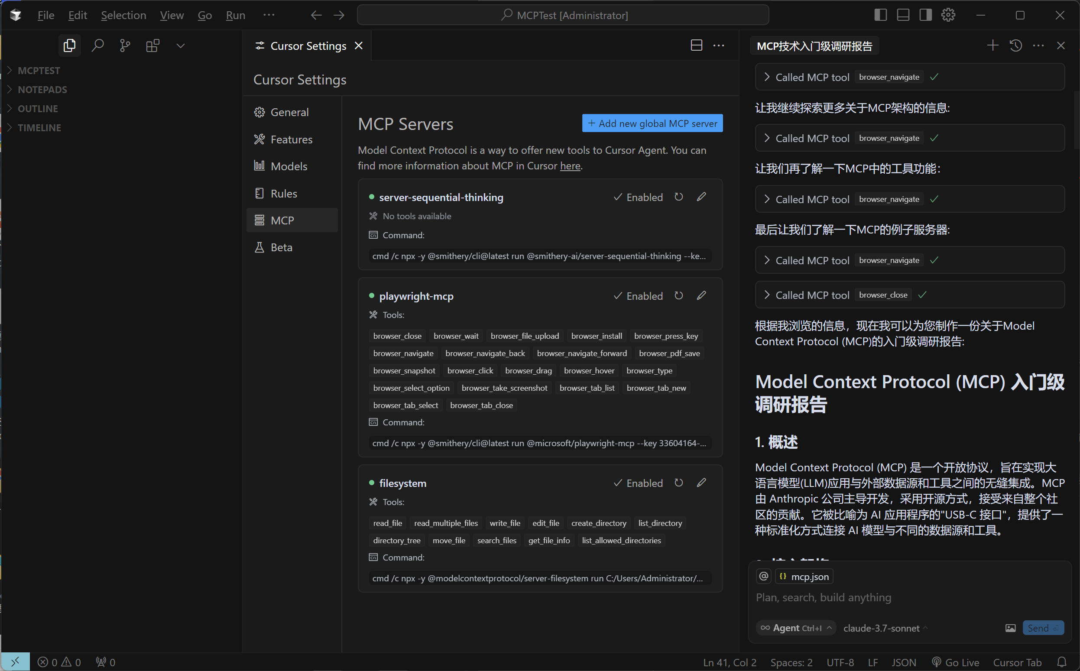Start a new chat with plus icon
1080x671 pixels.
pyautogui.click(x=992, y=45)
